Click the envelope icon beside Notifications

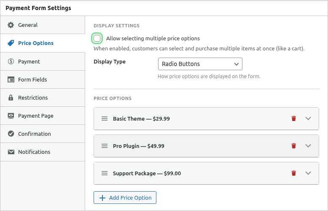[x=11, y=152]
